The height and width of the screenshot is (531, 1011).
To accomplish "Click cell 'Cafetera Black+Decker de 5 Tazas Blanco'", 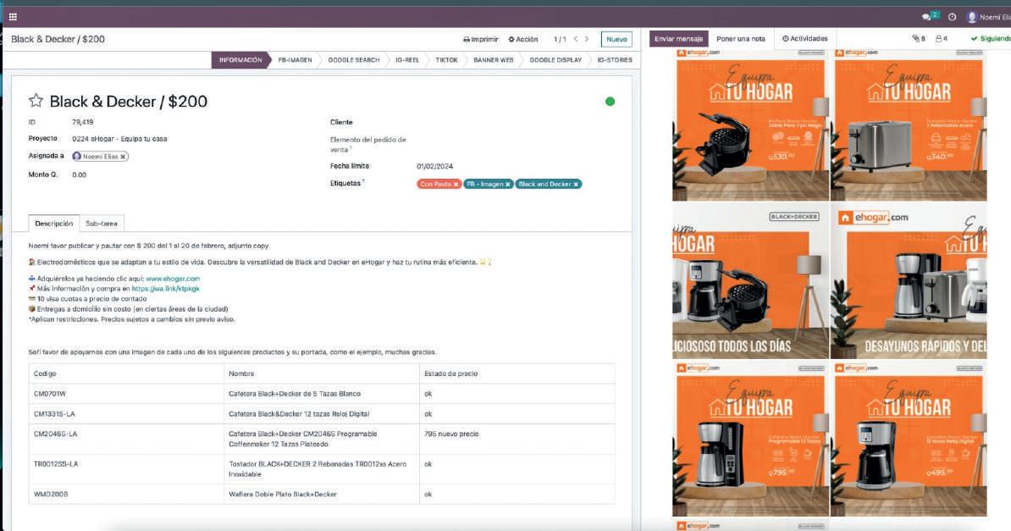I will click(321, 394).
